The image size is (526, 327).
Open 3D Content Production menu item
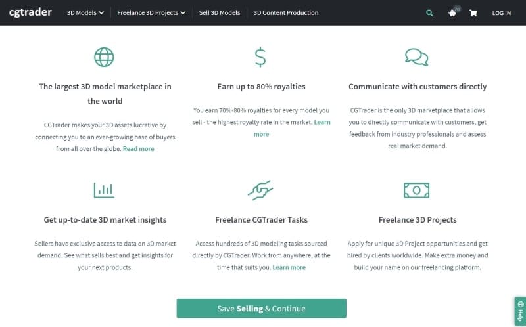(286, 12)
